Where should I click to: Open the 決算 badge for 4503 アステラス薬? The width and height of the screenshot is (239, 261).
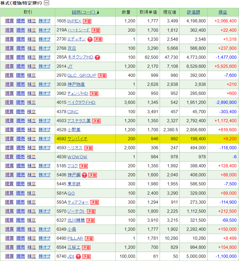(x=96, y=121)
